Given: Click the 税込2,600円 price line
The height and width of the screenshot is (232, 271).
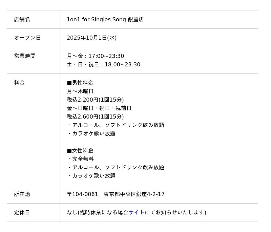Looking at the screenshot, I should (95, 117).
